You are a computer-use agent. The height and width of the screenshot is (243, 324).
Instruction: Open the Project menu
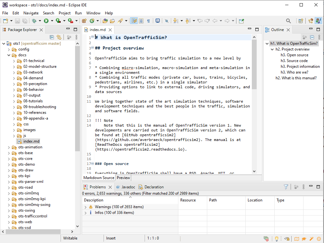point(65,13)
